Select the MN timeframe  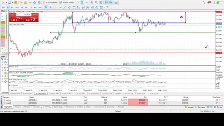(40, 7)
